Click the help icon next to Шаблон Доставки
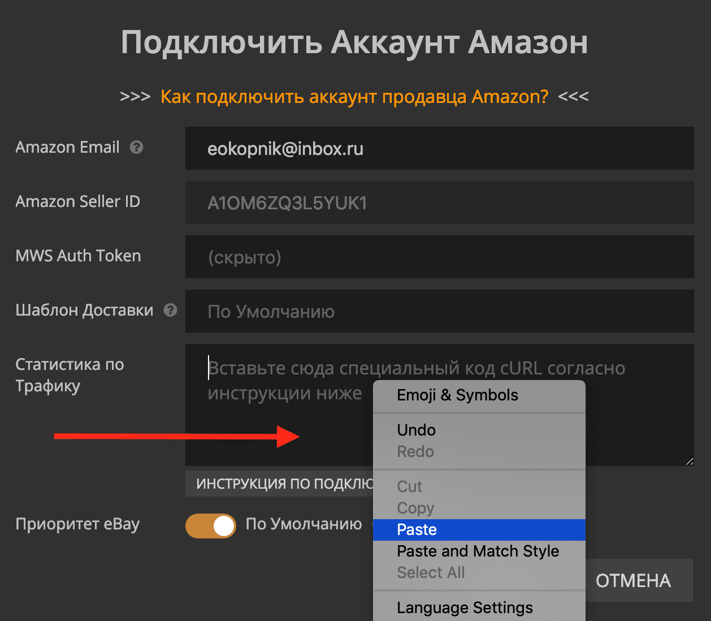The width and height of the screenshot is (711, 621). [x=170, y=310]
